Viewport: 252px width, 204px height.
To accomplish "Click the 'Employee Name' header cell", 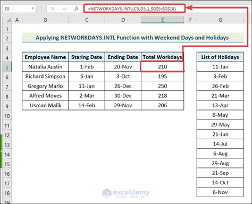I will [x=45, y=57].
